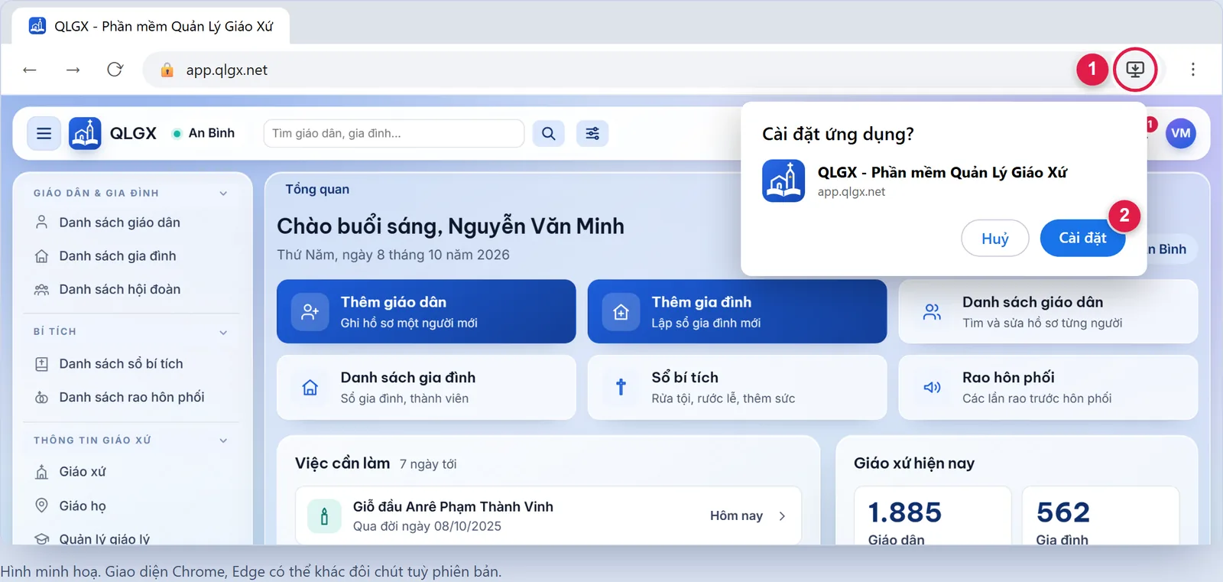The image size is (1223, 582).
Task: Open the Giỗ đầu task via its chevron
Action: [x=782, y=516]
